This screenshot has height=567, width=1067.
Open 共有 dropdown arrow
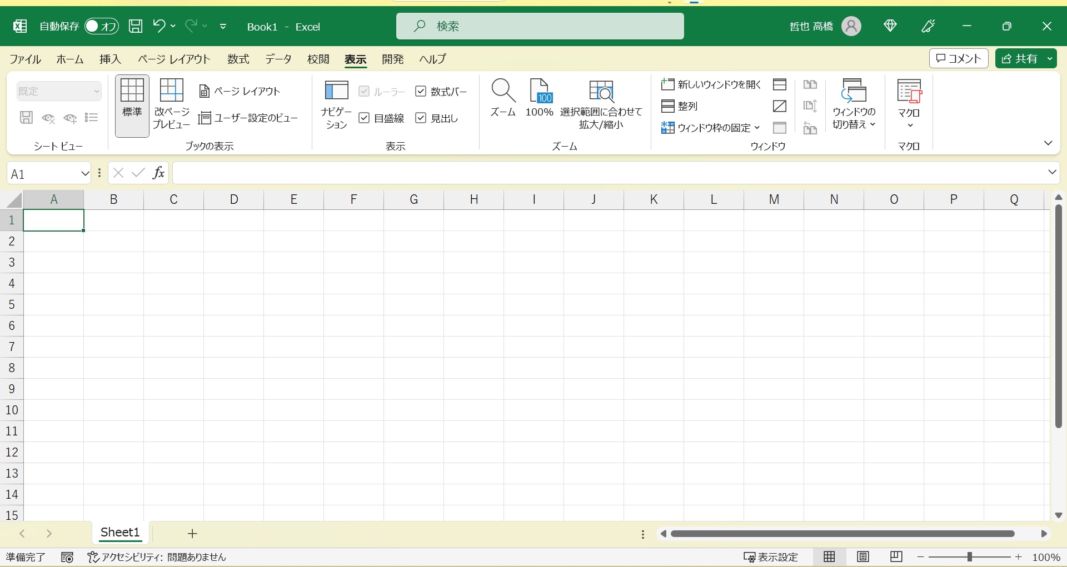[x=1050, y=58]
